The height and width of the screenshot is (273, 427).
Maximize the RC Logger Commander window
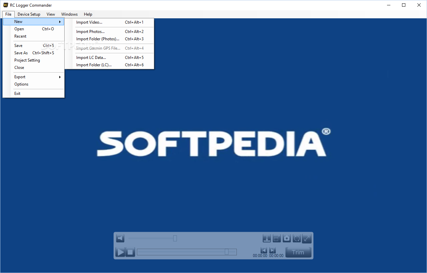[x=404, y=5]
